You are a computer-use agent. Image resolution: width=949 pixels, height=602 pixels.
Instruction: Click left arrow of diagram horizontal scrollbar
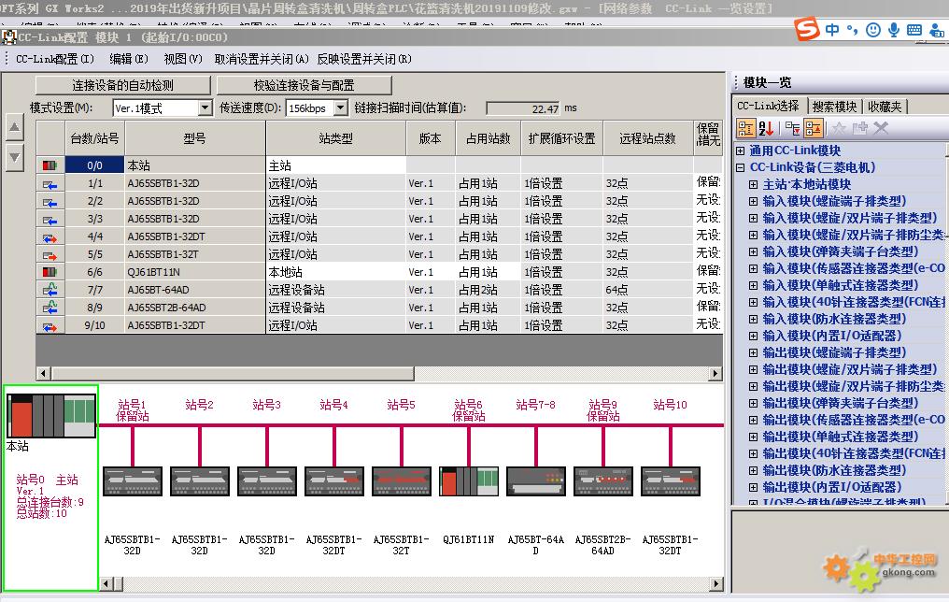(x=106, y=584)
